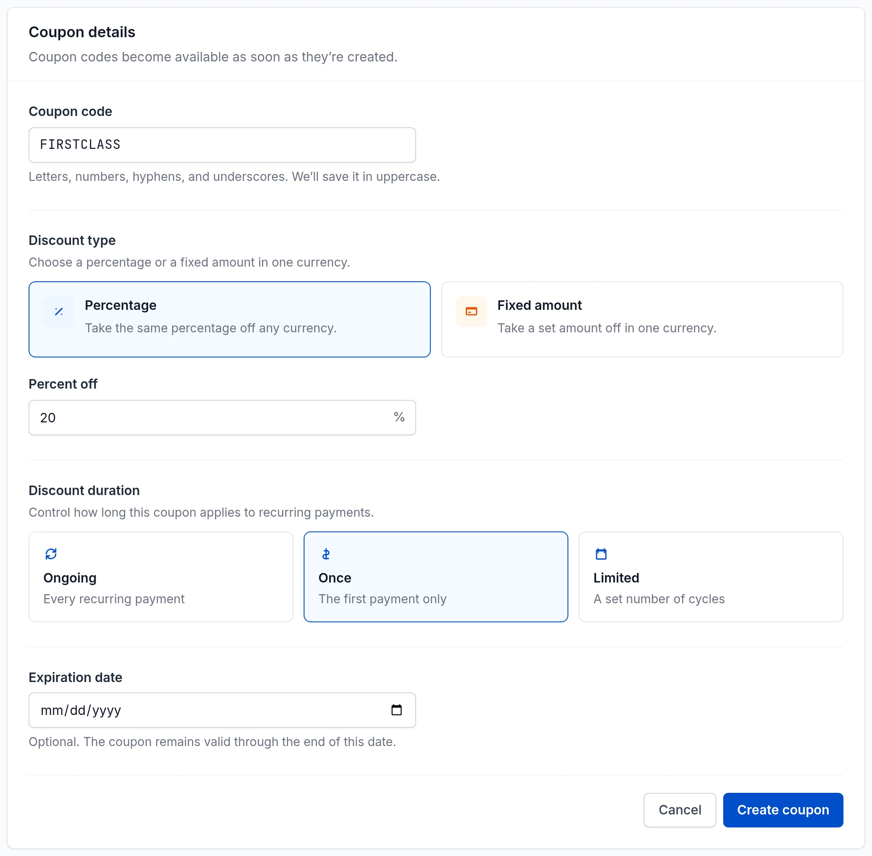Click the Coupon code label
872x856 pixels.
pyautogui.click(x=71, y=112)
